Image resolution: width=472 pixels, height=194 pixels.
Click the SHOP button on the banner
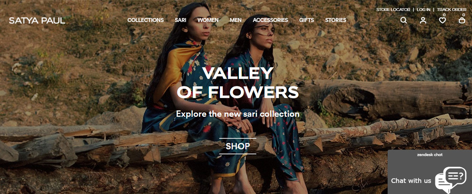238,146
